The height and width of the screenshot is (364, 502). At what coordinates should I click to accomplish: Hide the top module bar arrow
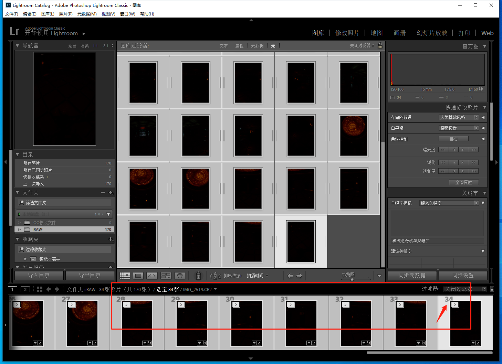251,20
